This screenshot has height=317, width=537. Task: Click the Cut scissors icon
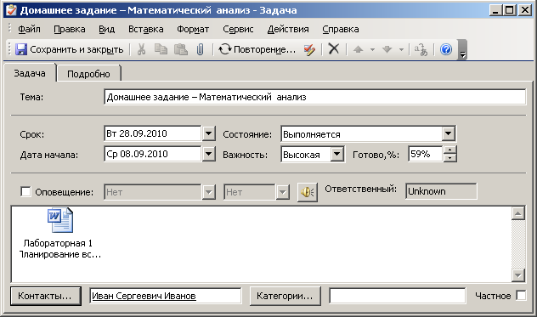click(x=141, y=49)
